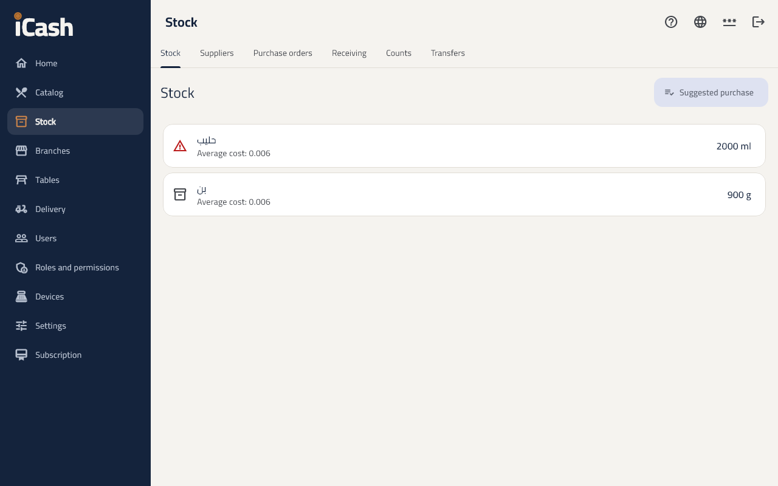Screen dimensions: 778x486
Task: Click the password asterisks icon
Action: tap(729, 22)
